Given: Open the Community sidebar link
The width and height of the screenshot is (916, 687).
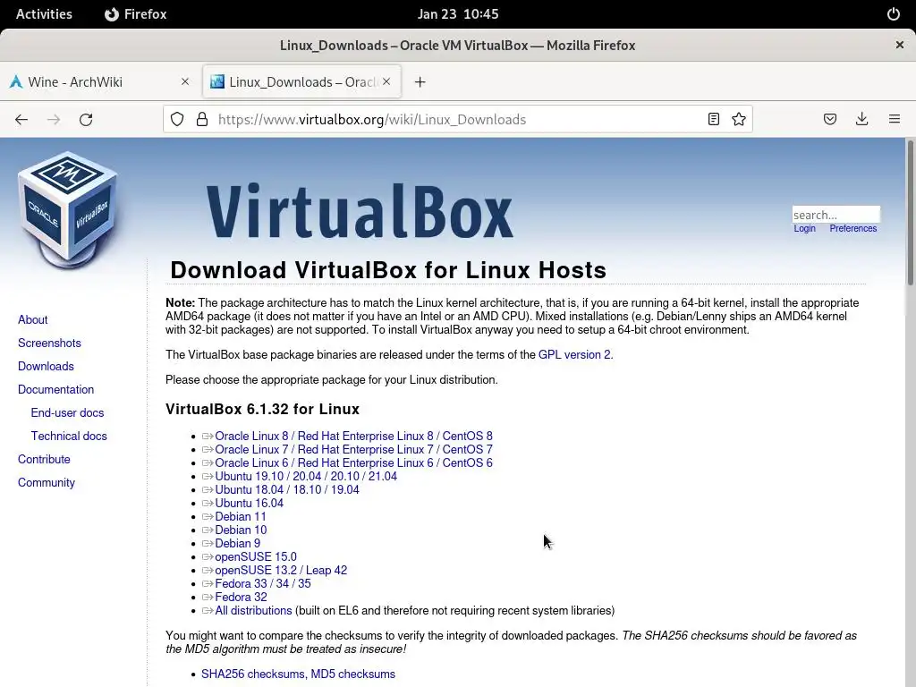Looking at the screenshot, I should click(x=47, y=483).
